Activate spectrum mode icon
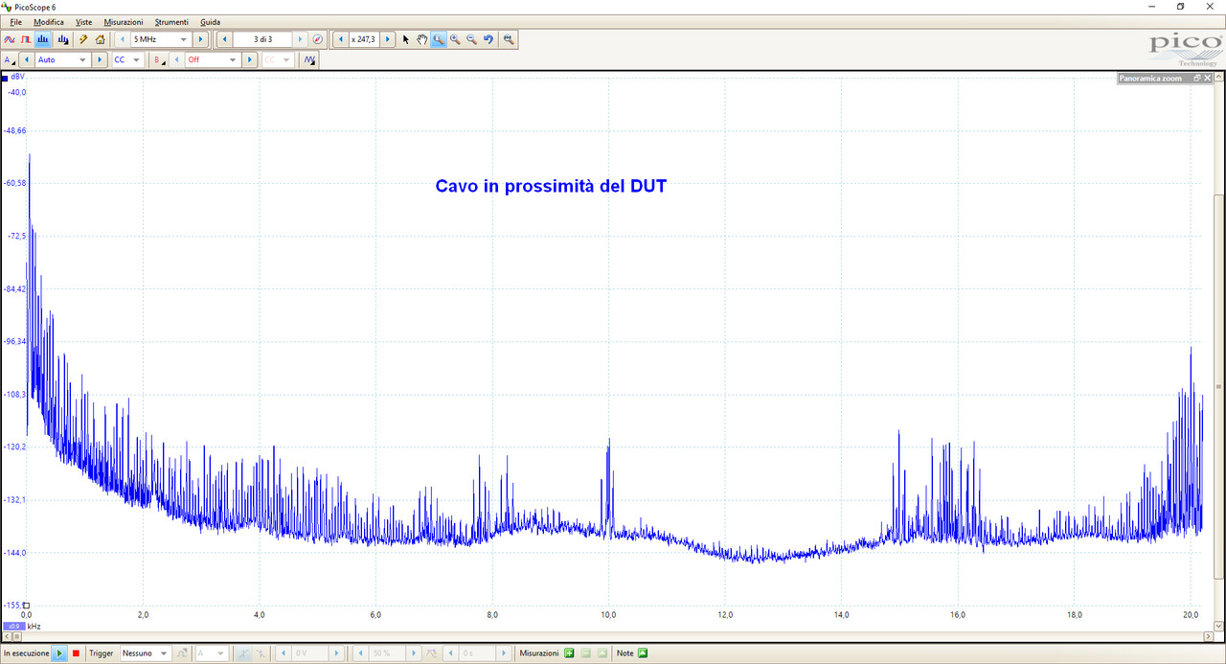The height and width of the screenshot is (664, 1226). click(x=43, y=39)
